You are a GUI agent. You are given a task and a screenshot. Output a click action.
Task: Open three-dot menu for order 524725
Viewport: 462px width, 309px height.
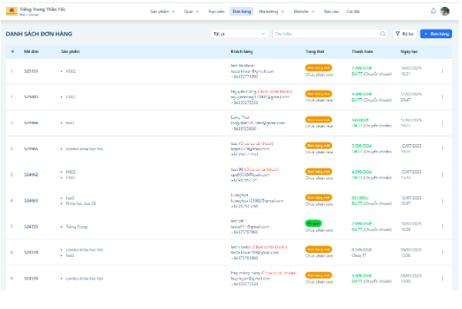coord(442,227)
